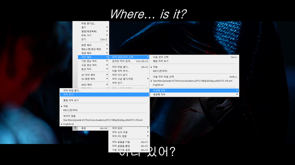The height and width of the screenshot is (165, 295).
Task: Select KRCC(한국어) above 다음 자막 파일 선택
Action: pyautogui.click(x=194, y=71)
